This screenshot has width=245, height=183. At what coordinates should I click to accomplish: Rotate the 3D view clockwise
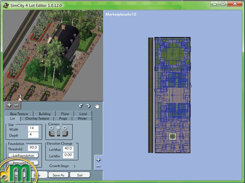click(x=81, y=106)
